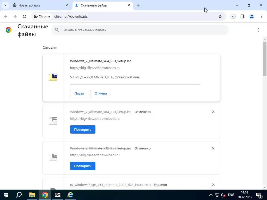Cancel the active download with Отмена
The width and height of the screenshot is (267, 200).
pos(101,93)
